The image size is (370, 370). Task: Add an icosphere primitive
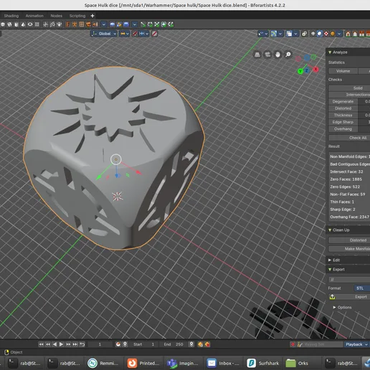pyautogui.click(x=9, y=24)
